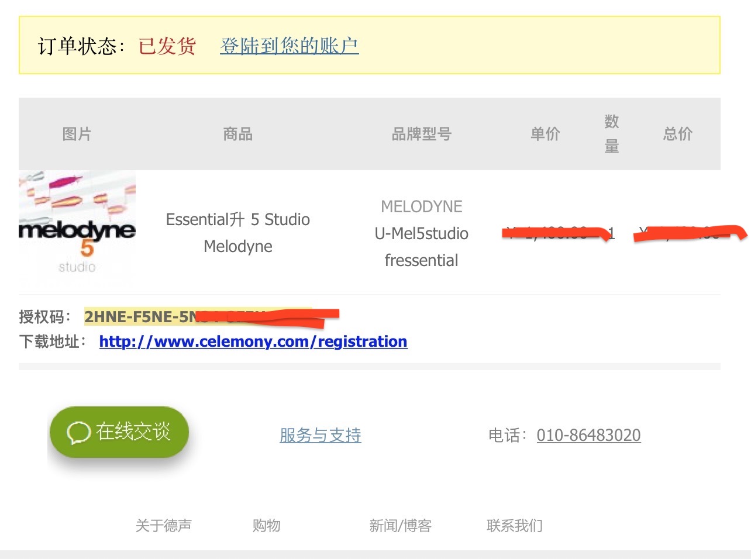Open the 新闻/博客 footer link
Screen dimensions: 751x559
click(401, 526)
